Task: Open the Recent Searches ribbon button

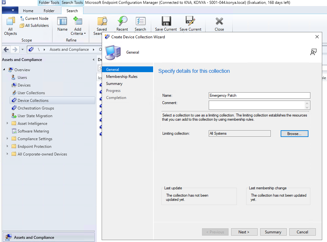Action: point(122,24)
